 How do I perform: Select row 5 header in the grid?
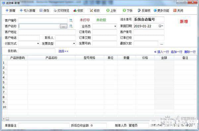tap(5, 82)
